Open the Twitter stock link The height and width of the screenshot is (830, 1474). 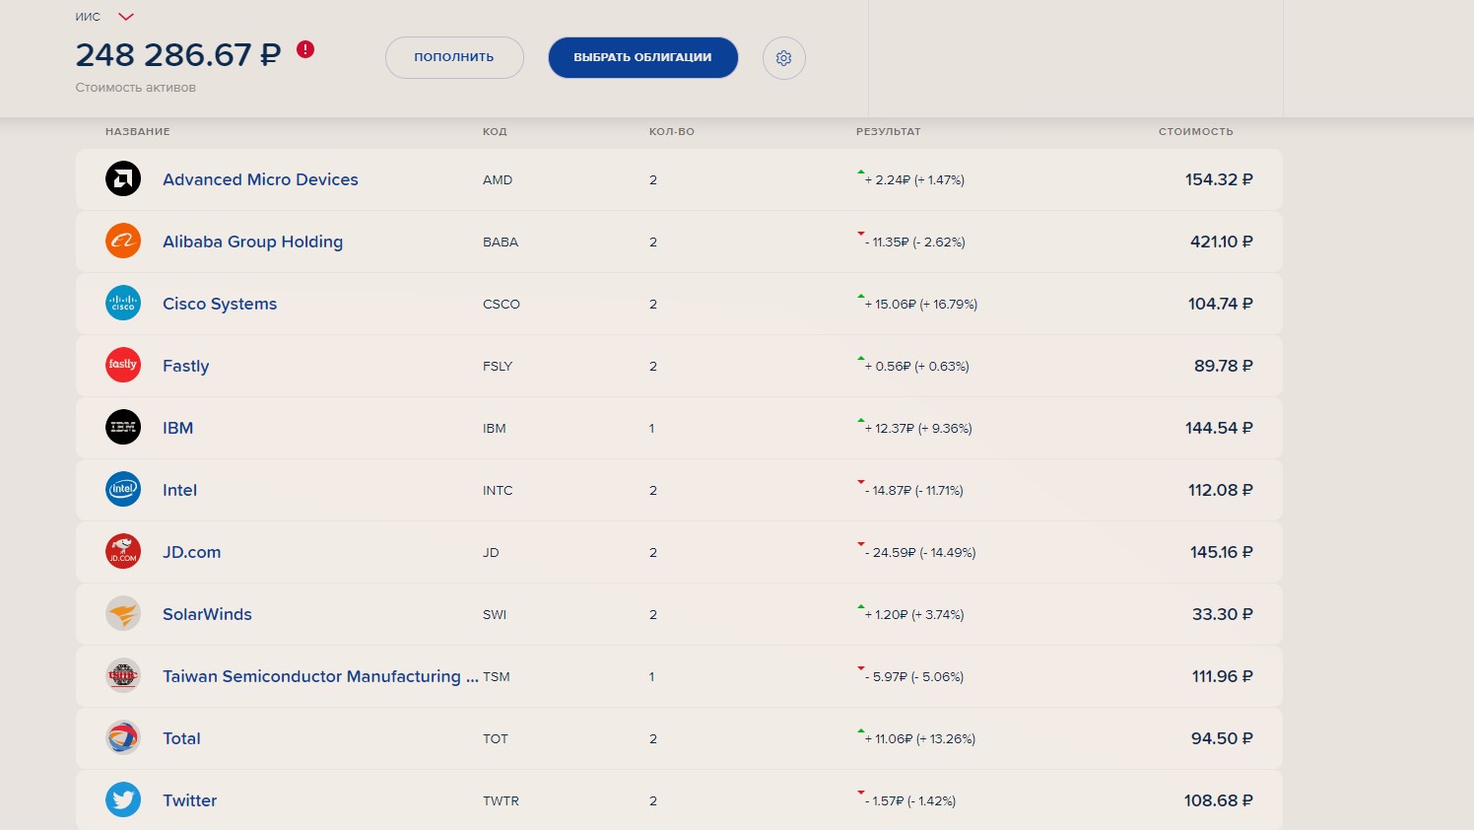tap(189, 800)
